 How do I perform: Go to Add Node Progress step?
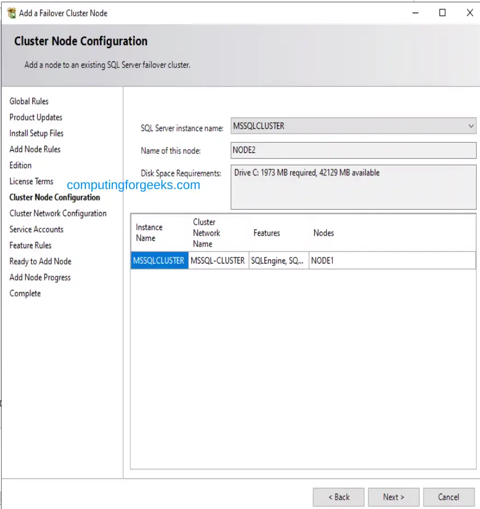[x=40, y=277]
